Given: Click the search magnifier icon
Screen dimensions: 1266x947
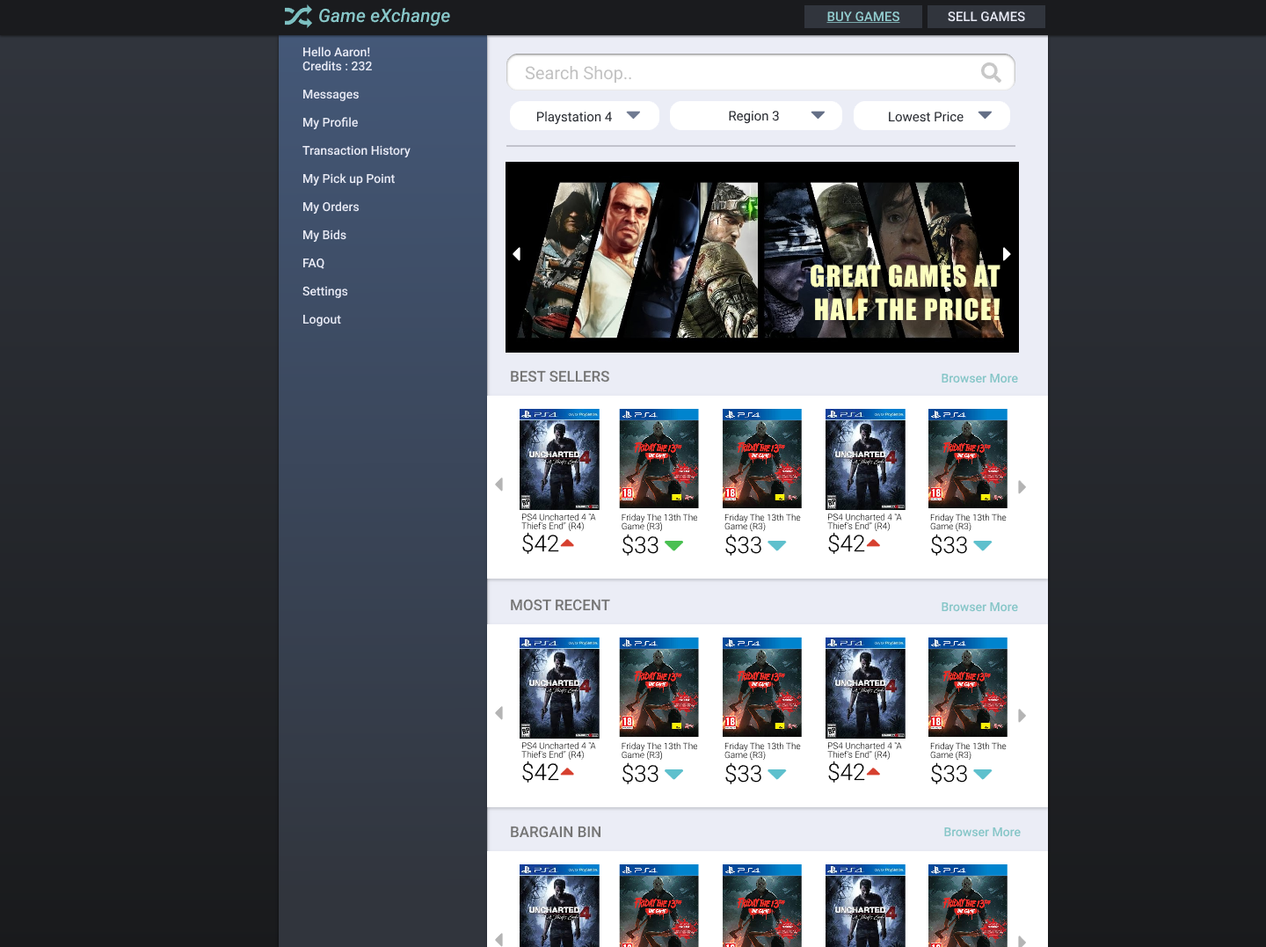Looking at the screenshot, I should [991, 73].
